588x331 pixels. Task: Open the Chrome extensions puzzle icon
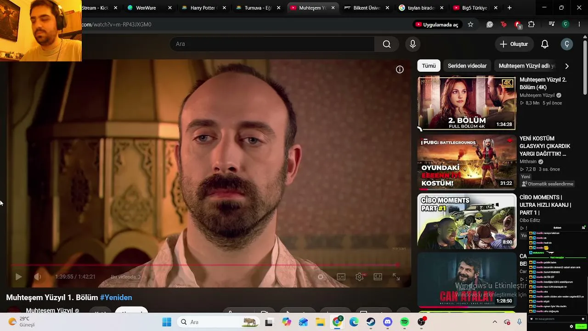click(x=531, y=24)
